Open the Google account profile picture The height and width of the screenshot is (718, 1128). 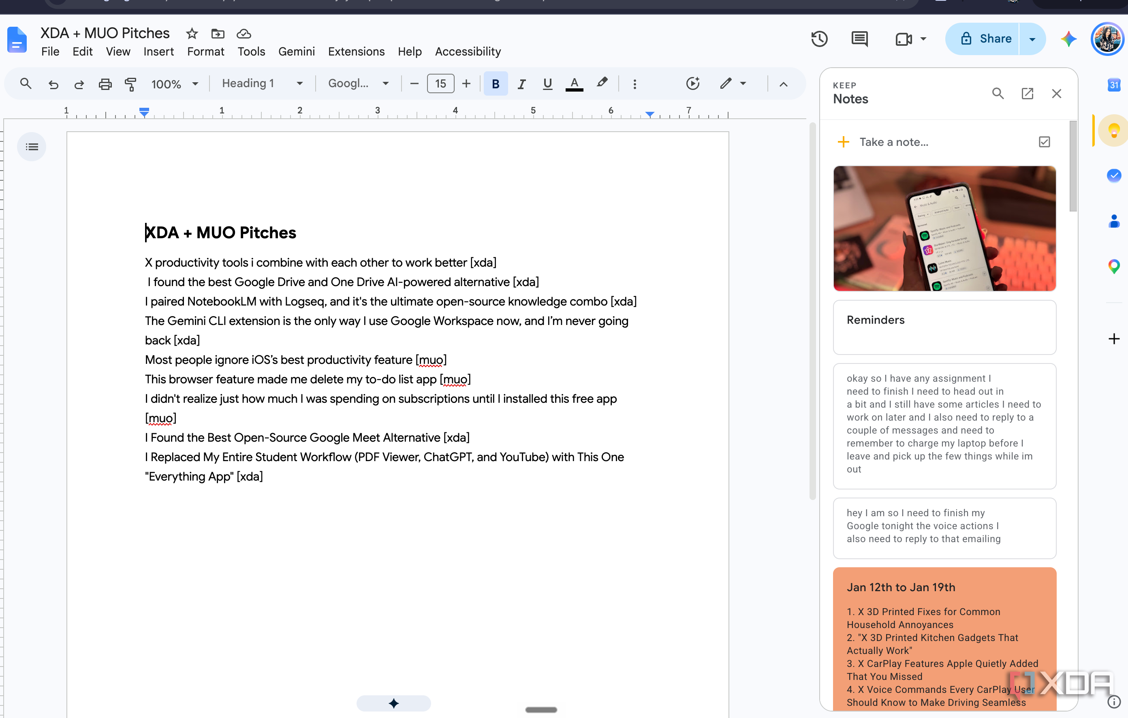pyautogui.click(x=1107, y=39)
